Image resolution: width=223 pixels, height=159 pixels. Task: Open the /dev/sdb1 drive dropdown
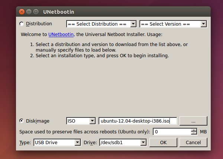(123, 142)
